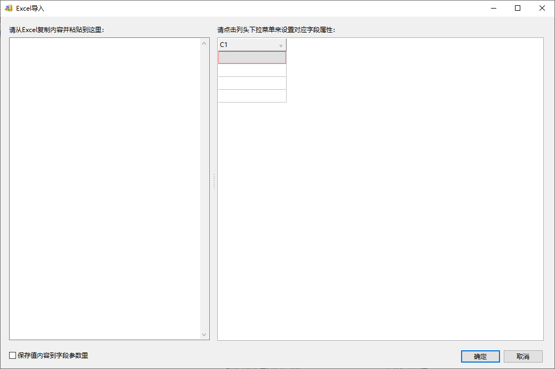Open the C1 column header dropdown

point(281,46)
